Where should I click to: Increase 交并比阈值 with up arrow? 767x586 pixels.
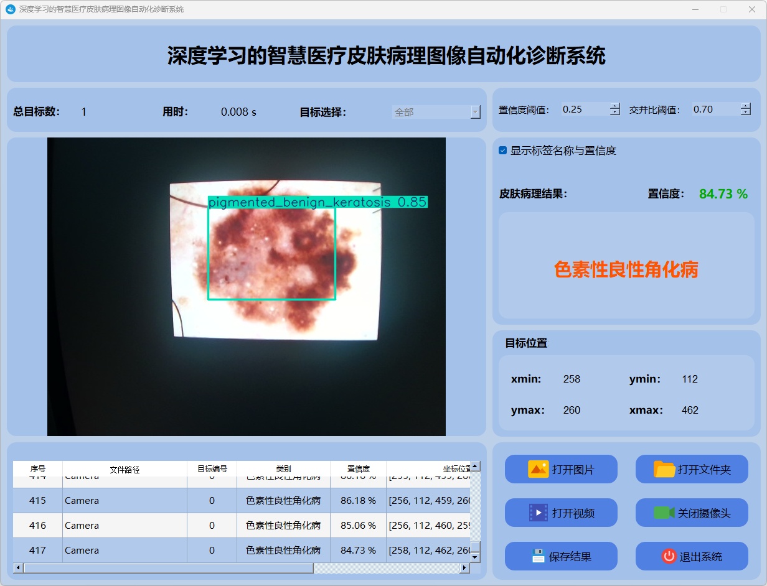pyautogui.click(x=746, y=106)
